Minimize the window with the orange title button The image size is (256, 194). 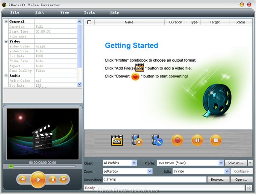[242, 5]
